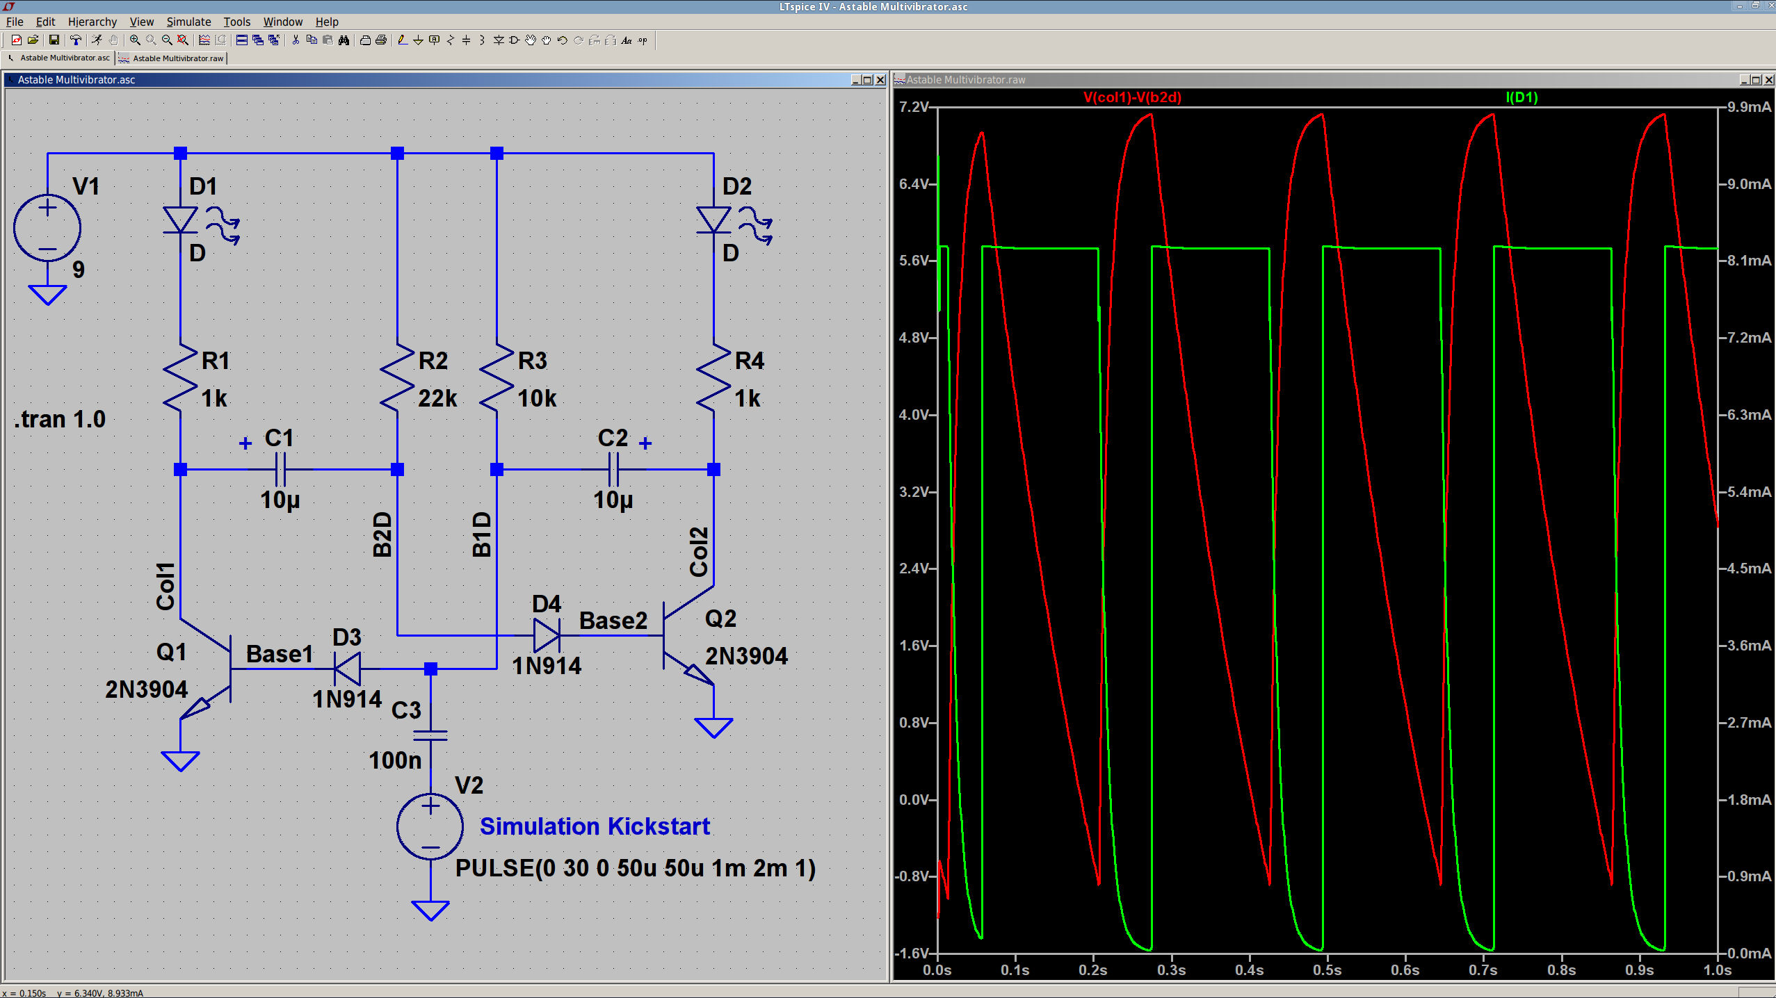The width and height of the screenshot is (1776, 998).
Task: Open the Hierarchy menu
Action: click(92, 22)
